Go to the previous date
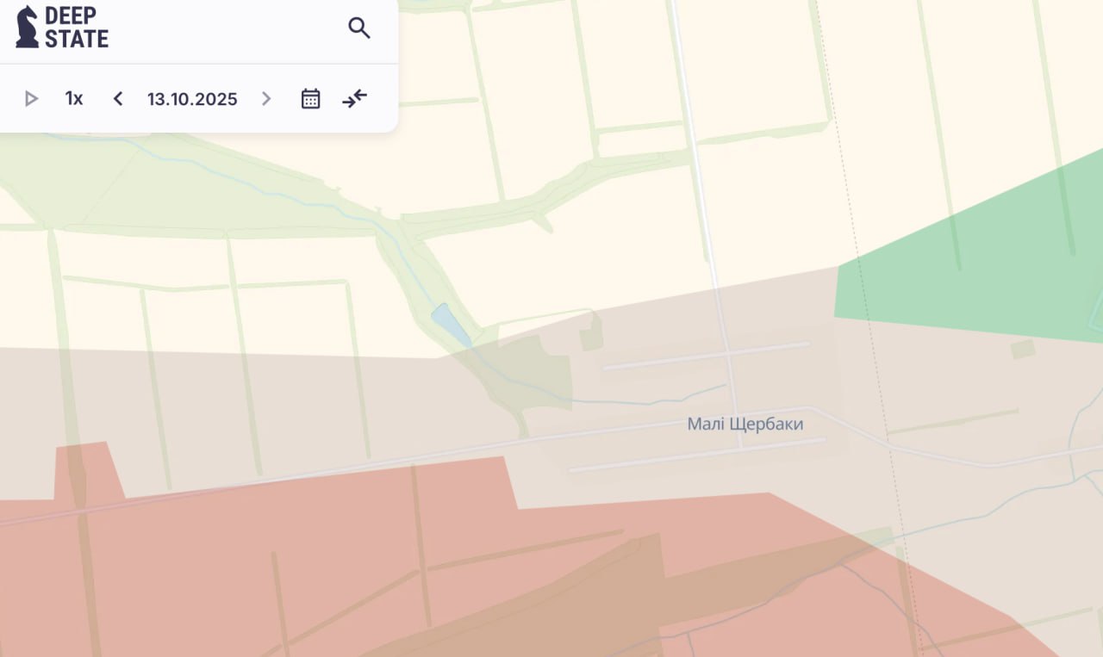The image size is (1103, 657). tap(118, 99)
